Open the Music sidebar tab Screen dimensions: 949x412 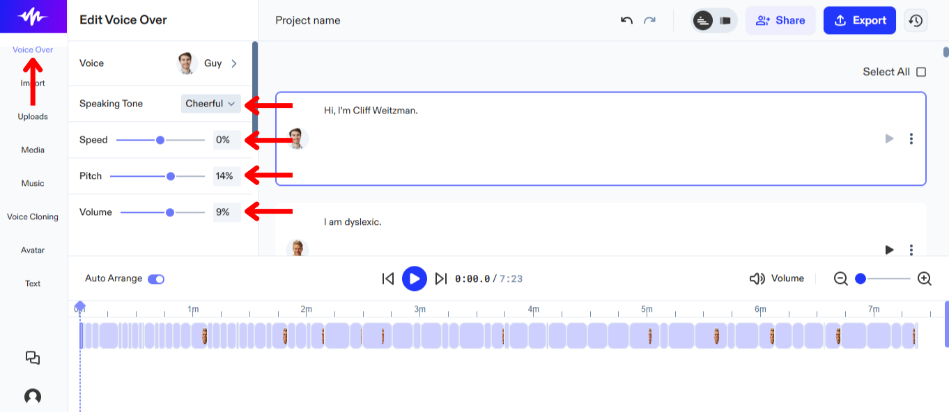[33, 183]
